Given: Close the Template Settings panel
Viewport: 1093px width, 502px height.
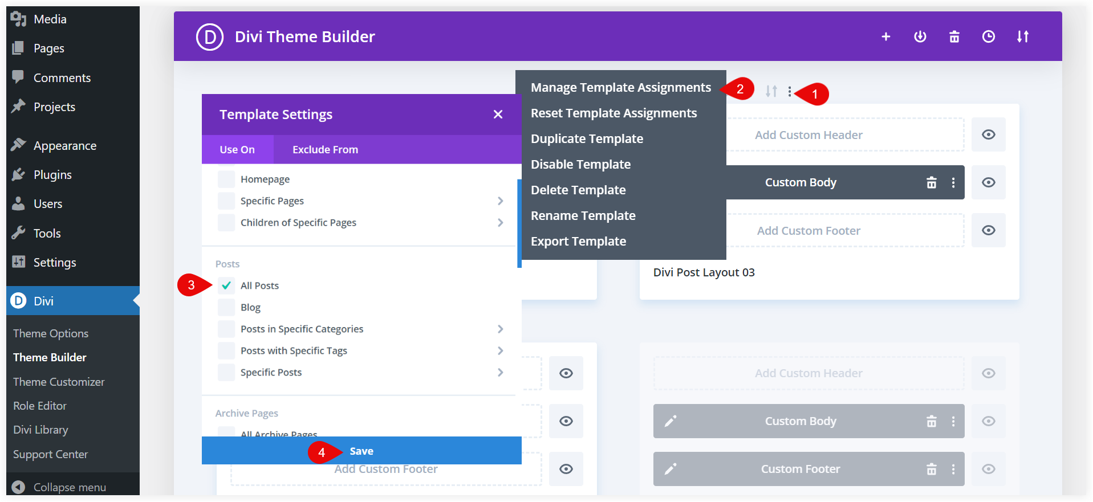Looking at the screenshot, I should click(498, 115).
